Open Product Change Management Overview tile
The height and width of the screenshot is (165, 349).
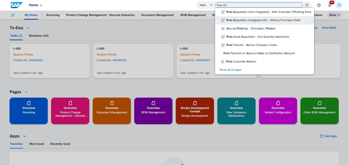coord(70,111)
